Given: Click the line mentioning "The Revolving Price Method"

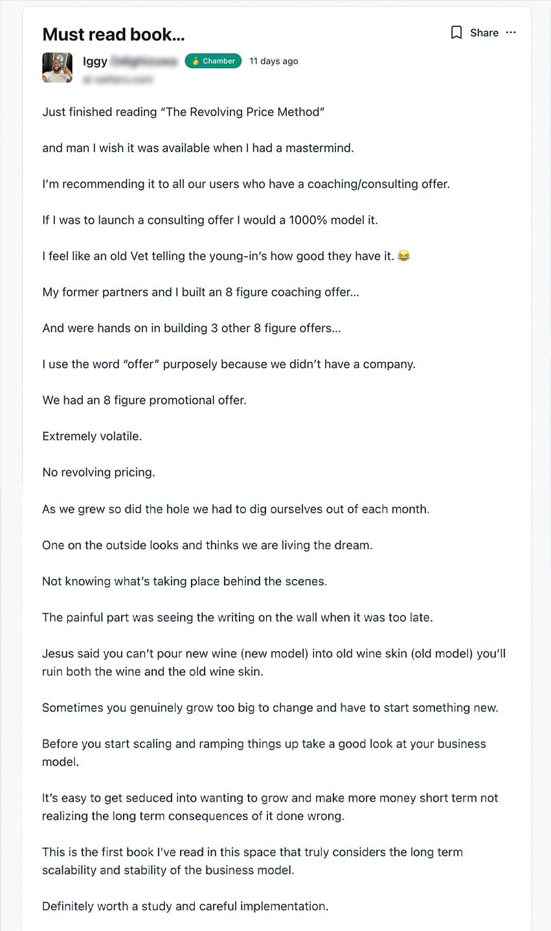Looking at the screenshot, I should (183, 112).
